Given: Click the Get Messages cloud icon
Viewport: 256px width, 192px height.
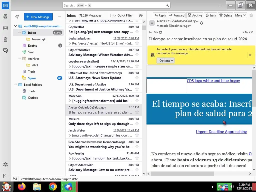Looking at the screenshot, I should [17, 17].
